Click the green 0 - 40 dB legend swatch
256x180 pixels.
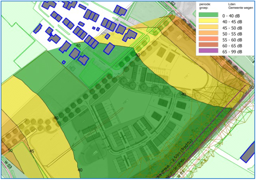(208, 15)
